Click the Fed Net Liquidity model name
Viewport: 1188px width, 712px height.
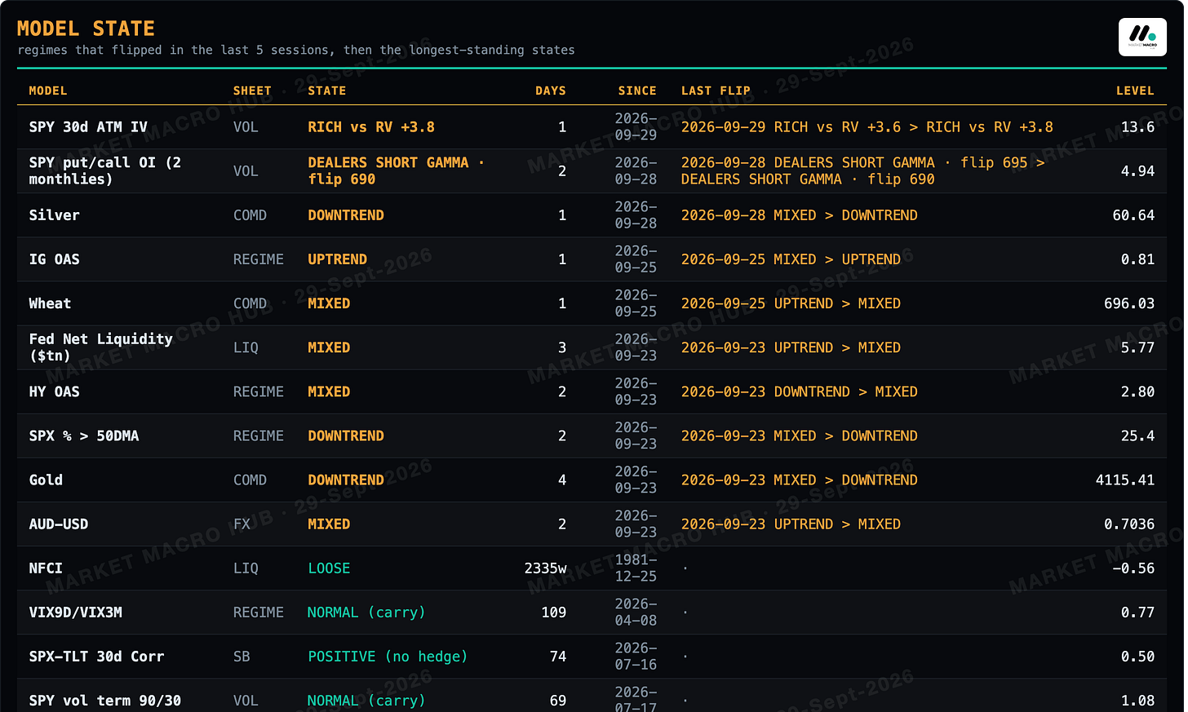101,347
